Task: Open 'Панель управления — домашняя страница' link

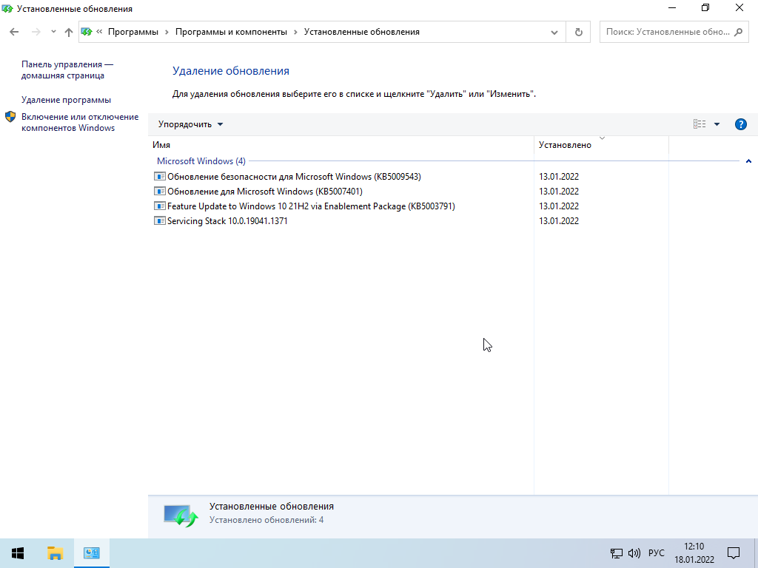Action: [x=67, y=70]
